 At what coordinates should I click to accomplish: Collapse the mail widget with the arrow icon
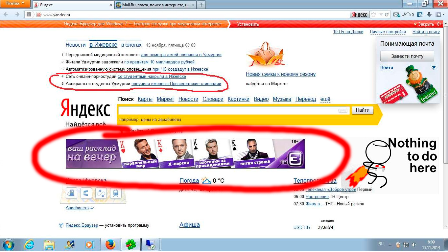click(434, 68)
